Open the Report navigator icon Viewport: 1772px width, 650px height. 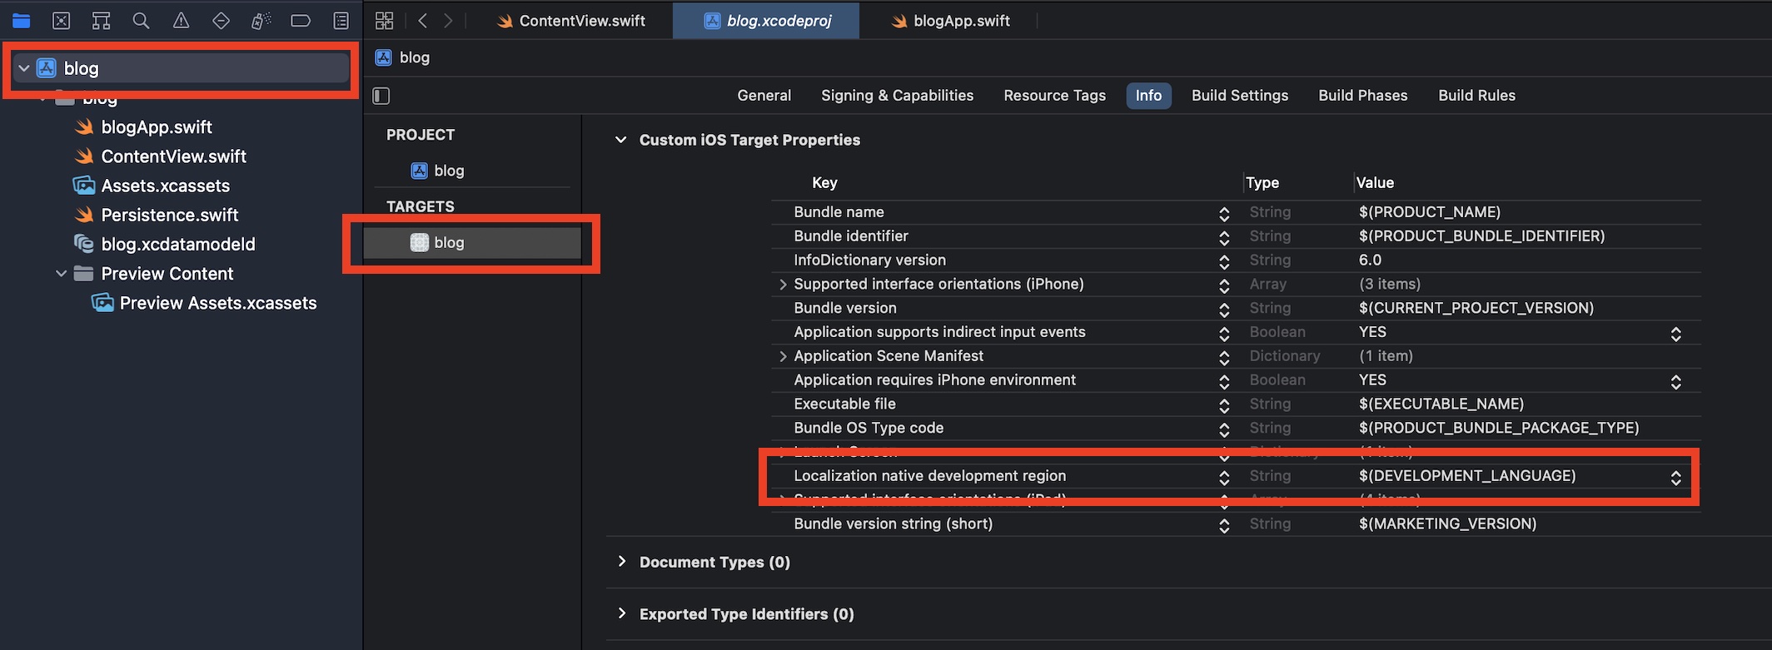(x=341, y=21)
